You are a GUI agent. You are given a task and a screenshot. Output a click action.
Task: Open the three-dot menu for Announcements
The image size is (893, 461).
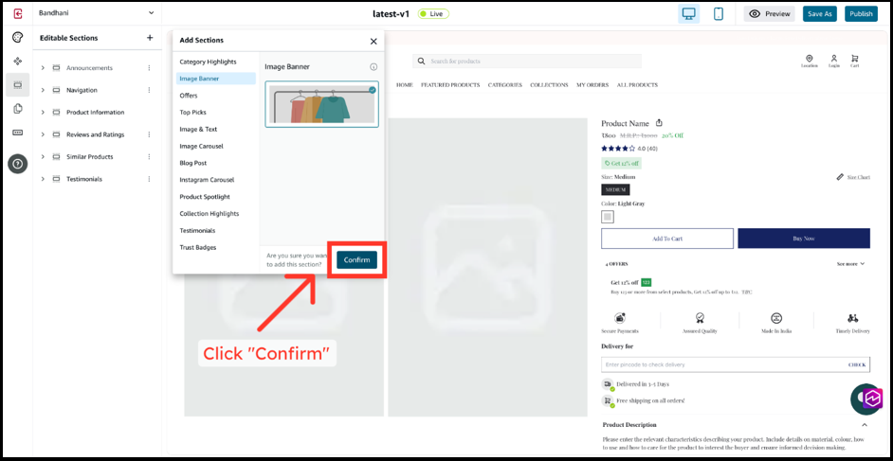pos(149,68)
